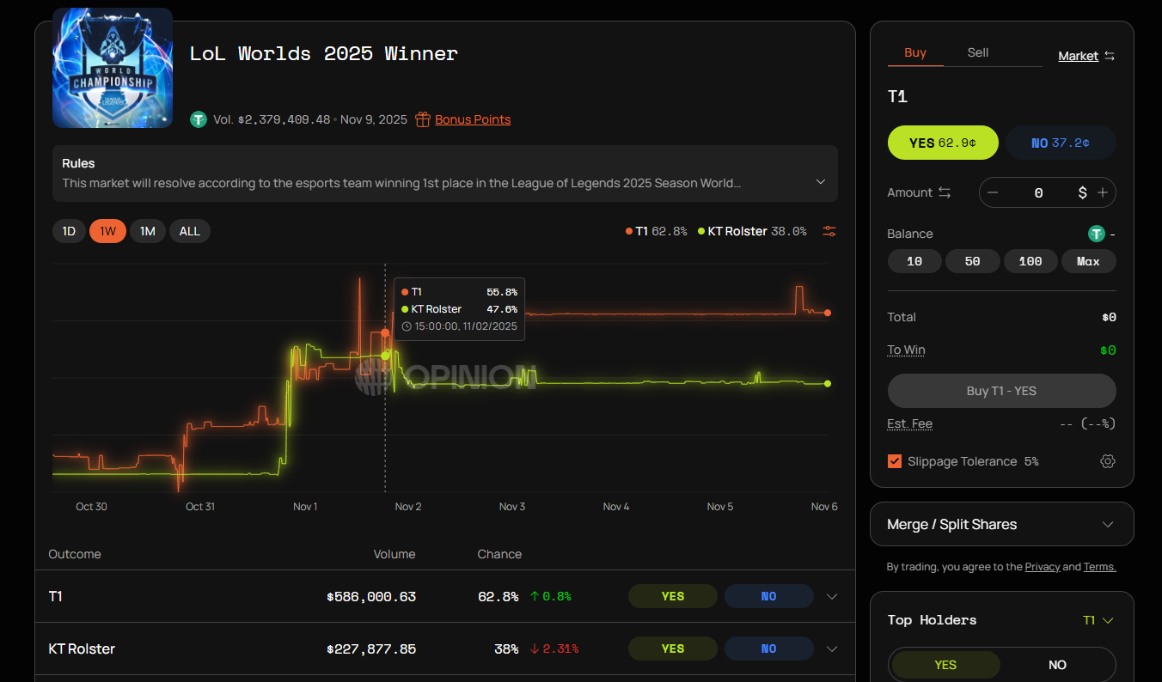Select the Buy tab

[915, 52]
